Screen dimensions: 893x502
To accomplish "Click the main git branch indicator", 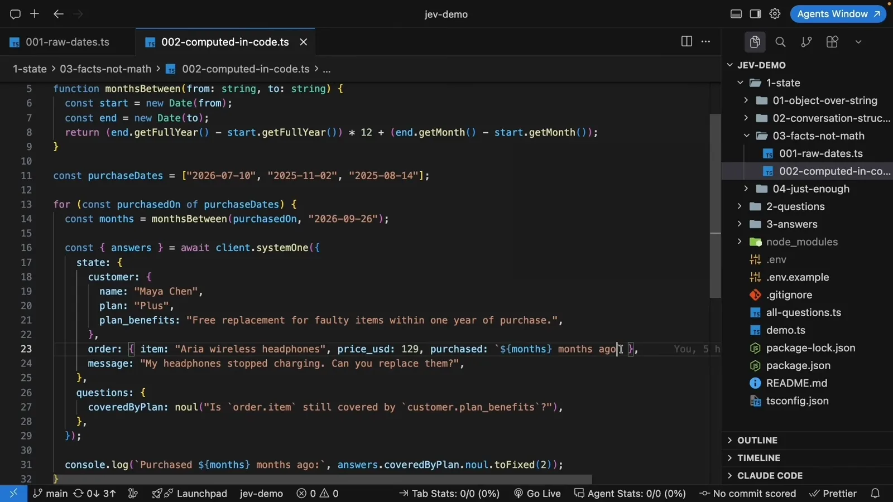I will coord(50,494).
